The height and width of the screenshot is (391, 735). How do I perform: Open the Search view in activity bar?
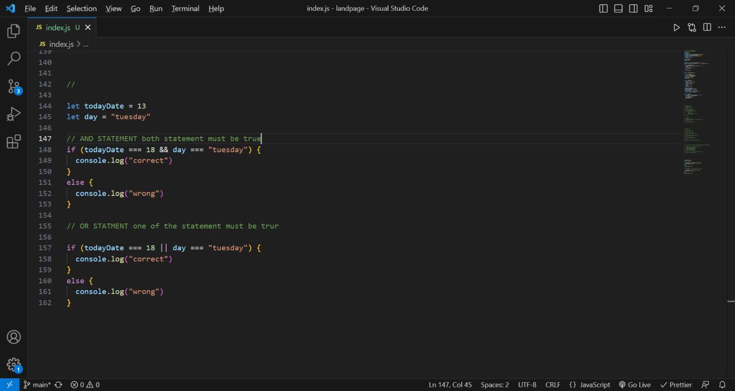[13, 58]
